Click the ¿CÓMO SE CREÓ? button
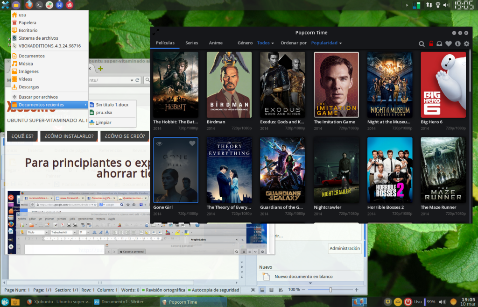Viewport: 478px width, 307px height. [125, 136]
